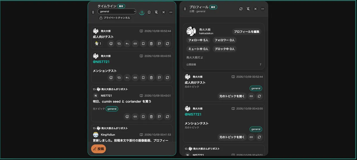Open KingYoSun's avatar in Timeline

coord(96,134)
